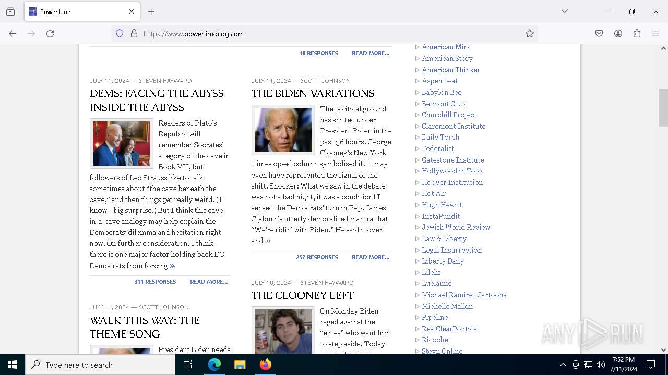Open Michelle Malkin link
The image size is (668, 375).
[447, 306]
